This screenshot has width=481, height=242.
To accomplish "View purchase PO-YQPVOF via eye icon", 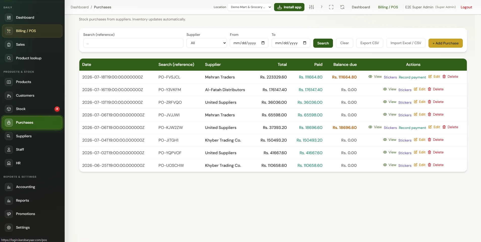I will (385, 152).
